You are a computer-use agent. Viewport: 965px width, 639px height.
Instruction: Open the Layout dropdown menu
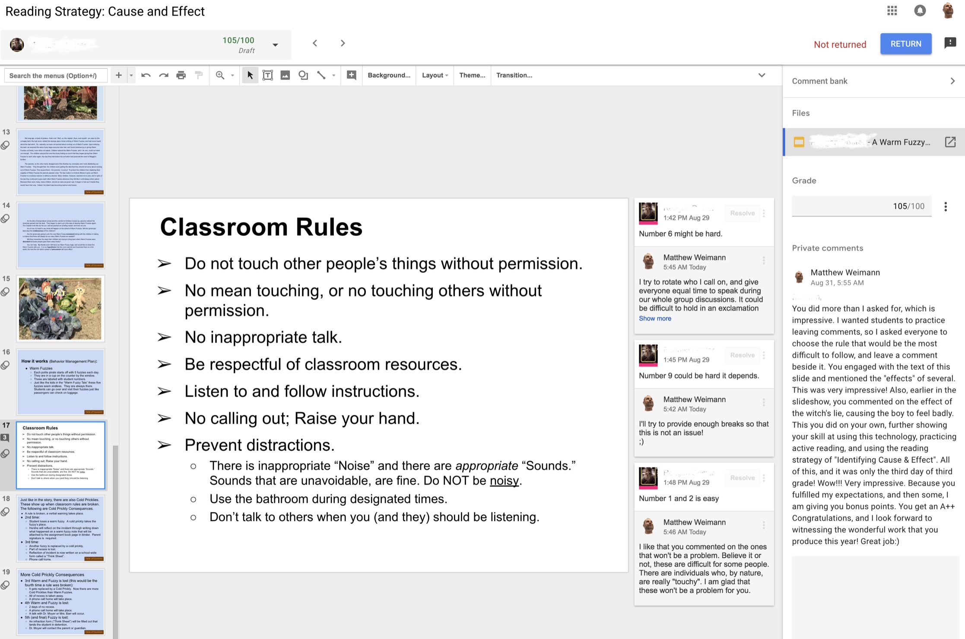pos(435,75)
